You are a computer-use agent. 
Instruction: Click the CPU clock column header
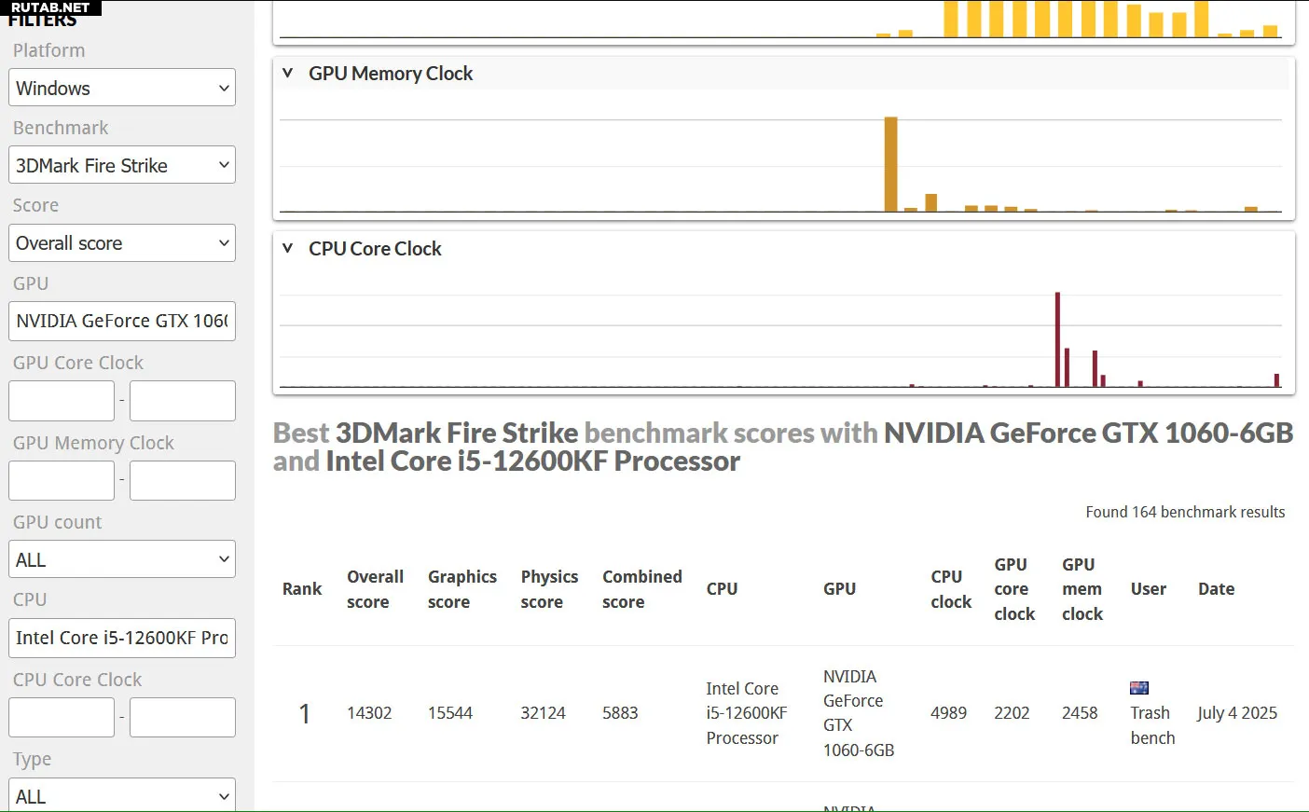pos(951,589)
